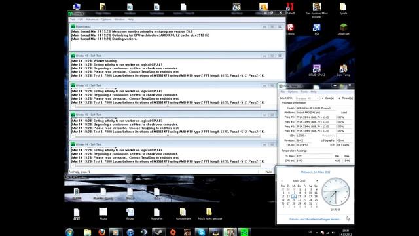
Task: Open the Help menu in Prime95
Action: (x=130, y=20)
